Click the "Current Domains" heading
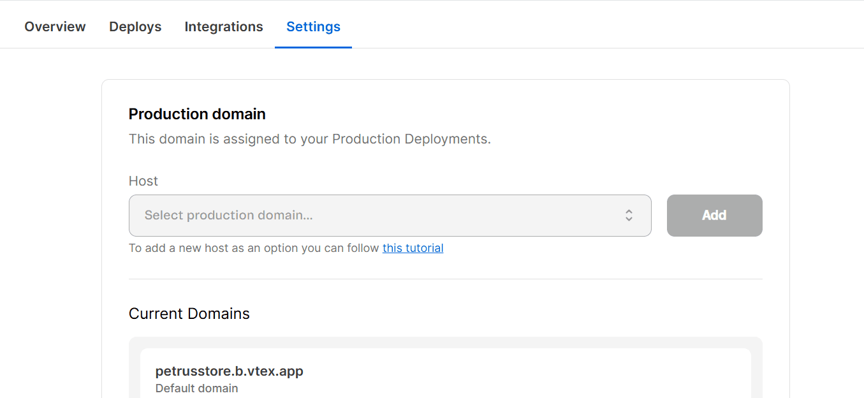864x398 pixels. [189, 314]
